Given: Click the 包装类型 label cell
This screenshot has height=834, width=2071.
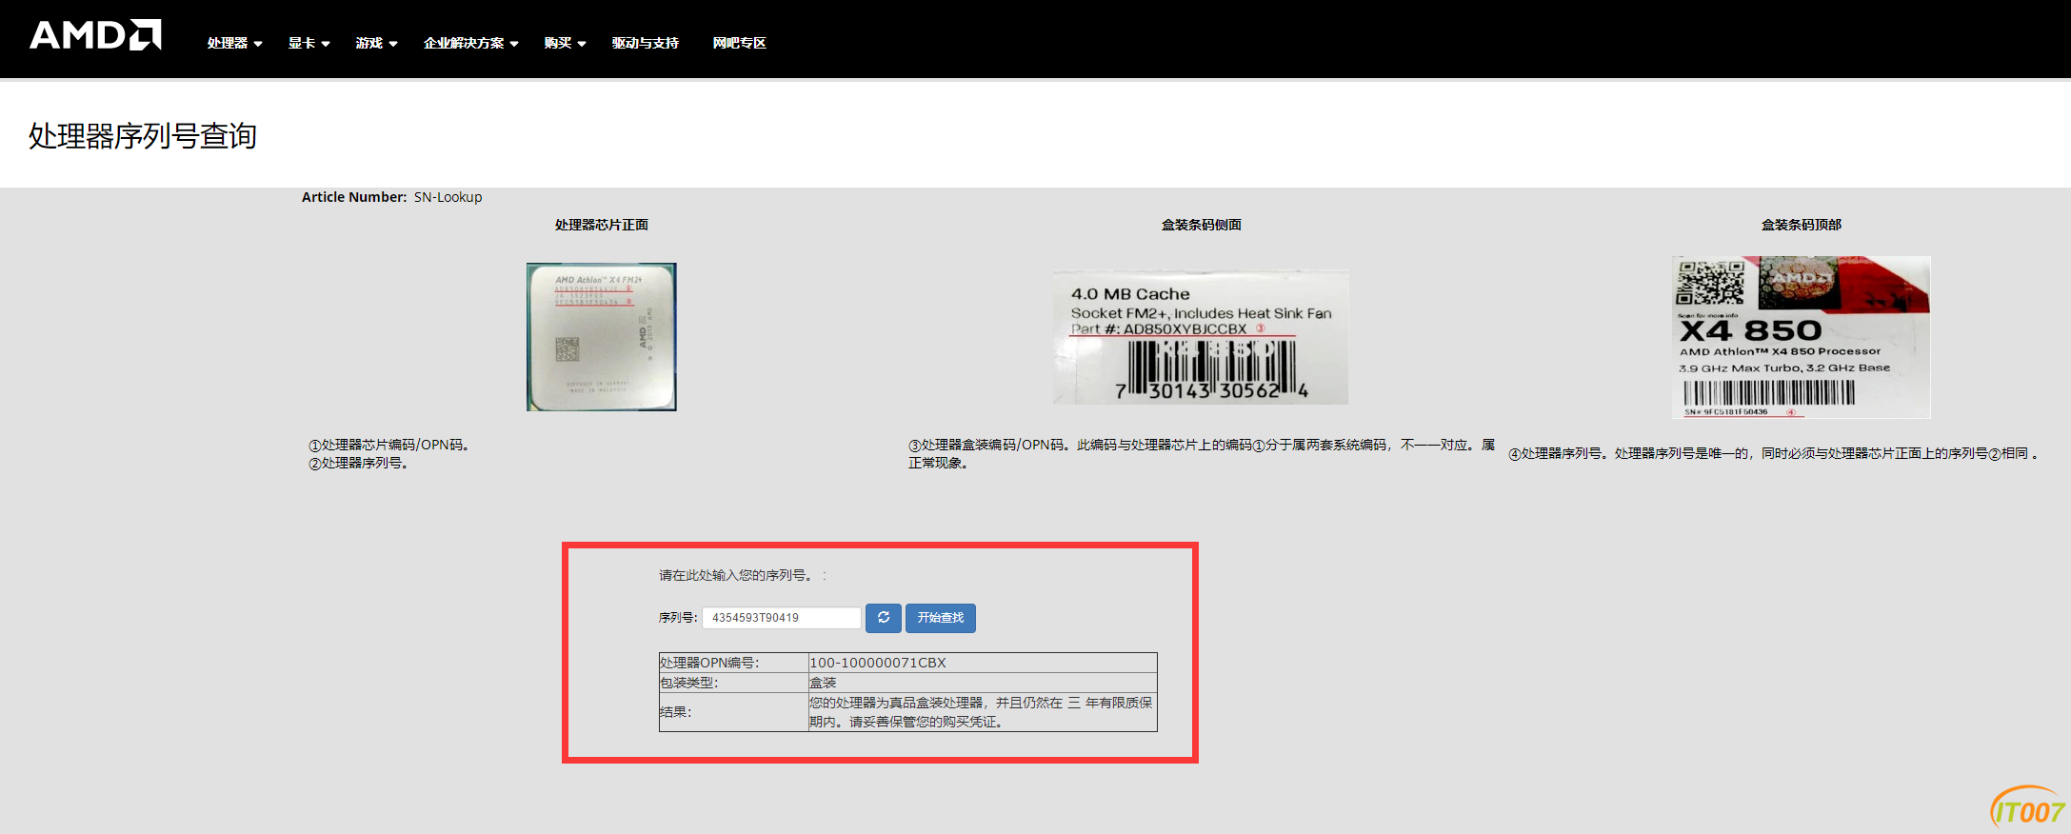Looking at the screenshot, I should 733,683.
